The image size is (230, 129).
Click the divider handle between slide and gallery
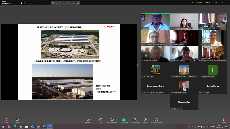click(138, 65)
